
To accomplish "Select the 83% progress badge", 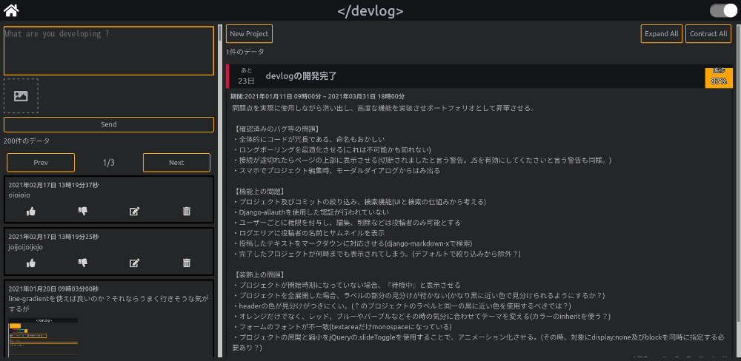I will coord(719,78).
